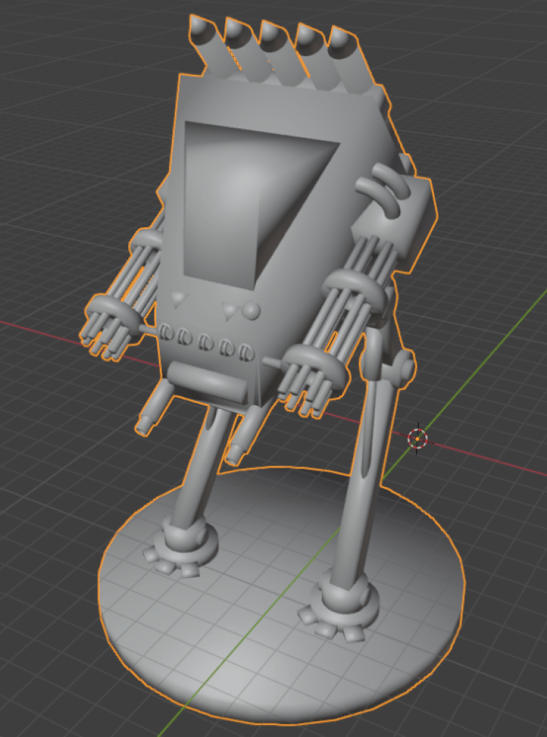Screen dimensions: 547x737
Task: Click the middle exhaust pipe on top
Action: (272, 49)
